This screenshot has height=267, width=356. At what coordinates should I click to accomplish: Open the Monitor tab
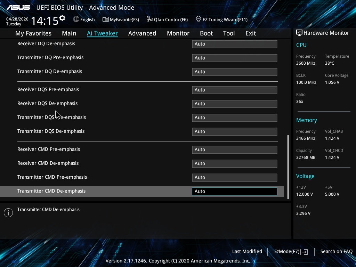pyautogui.click(x=178, y=33)
